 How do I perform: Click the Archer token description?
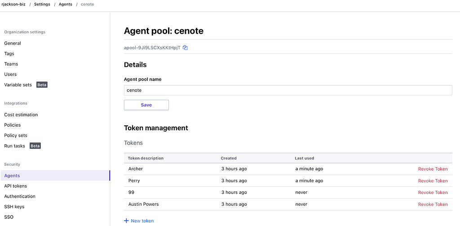136,169
